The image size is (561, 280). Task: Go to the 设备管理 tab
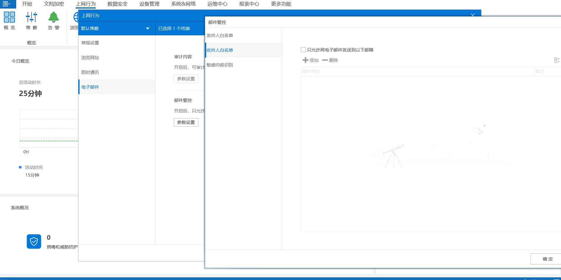point(149,4)
